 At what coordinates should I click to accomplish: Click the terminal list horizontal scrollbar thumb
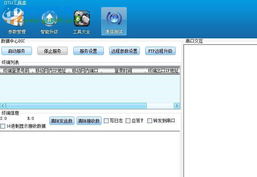coord(76,106)
